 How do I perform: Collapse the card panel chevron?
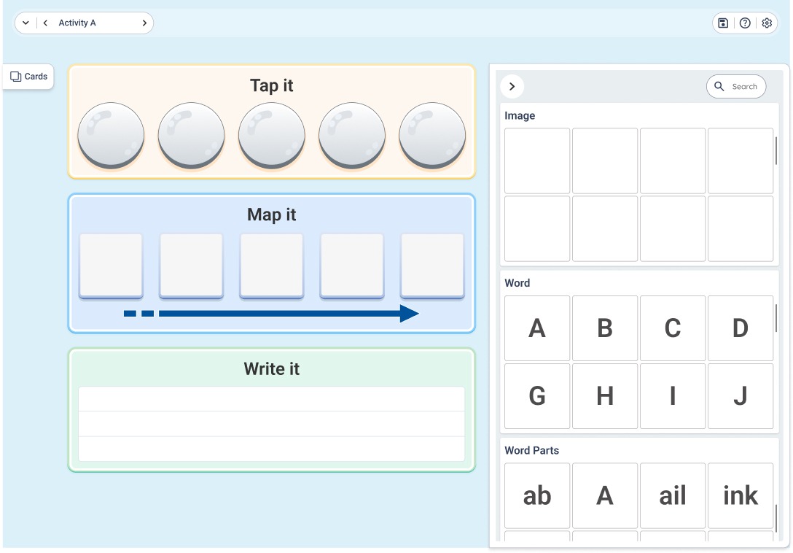512,86
